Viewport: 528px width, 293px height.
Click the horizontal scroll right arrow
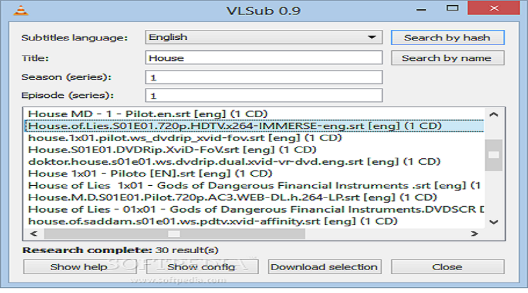pos(475,233)
